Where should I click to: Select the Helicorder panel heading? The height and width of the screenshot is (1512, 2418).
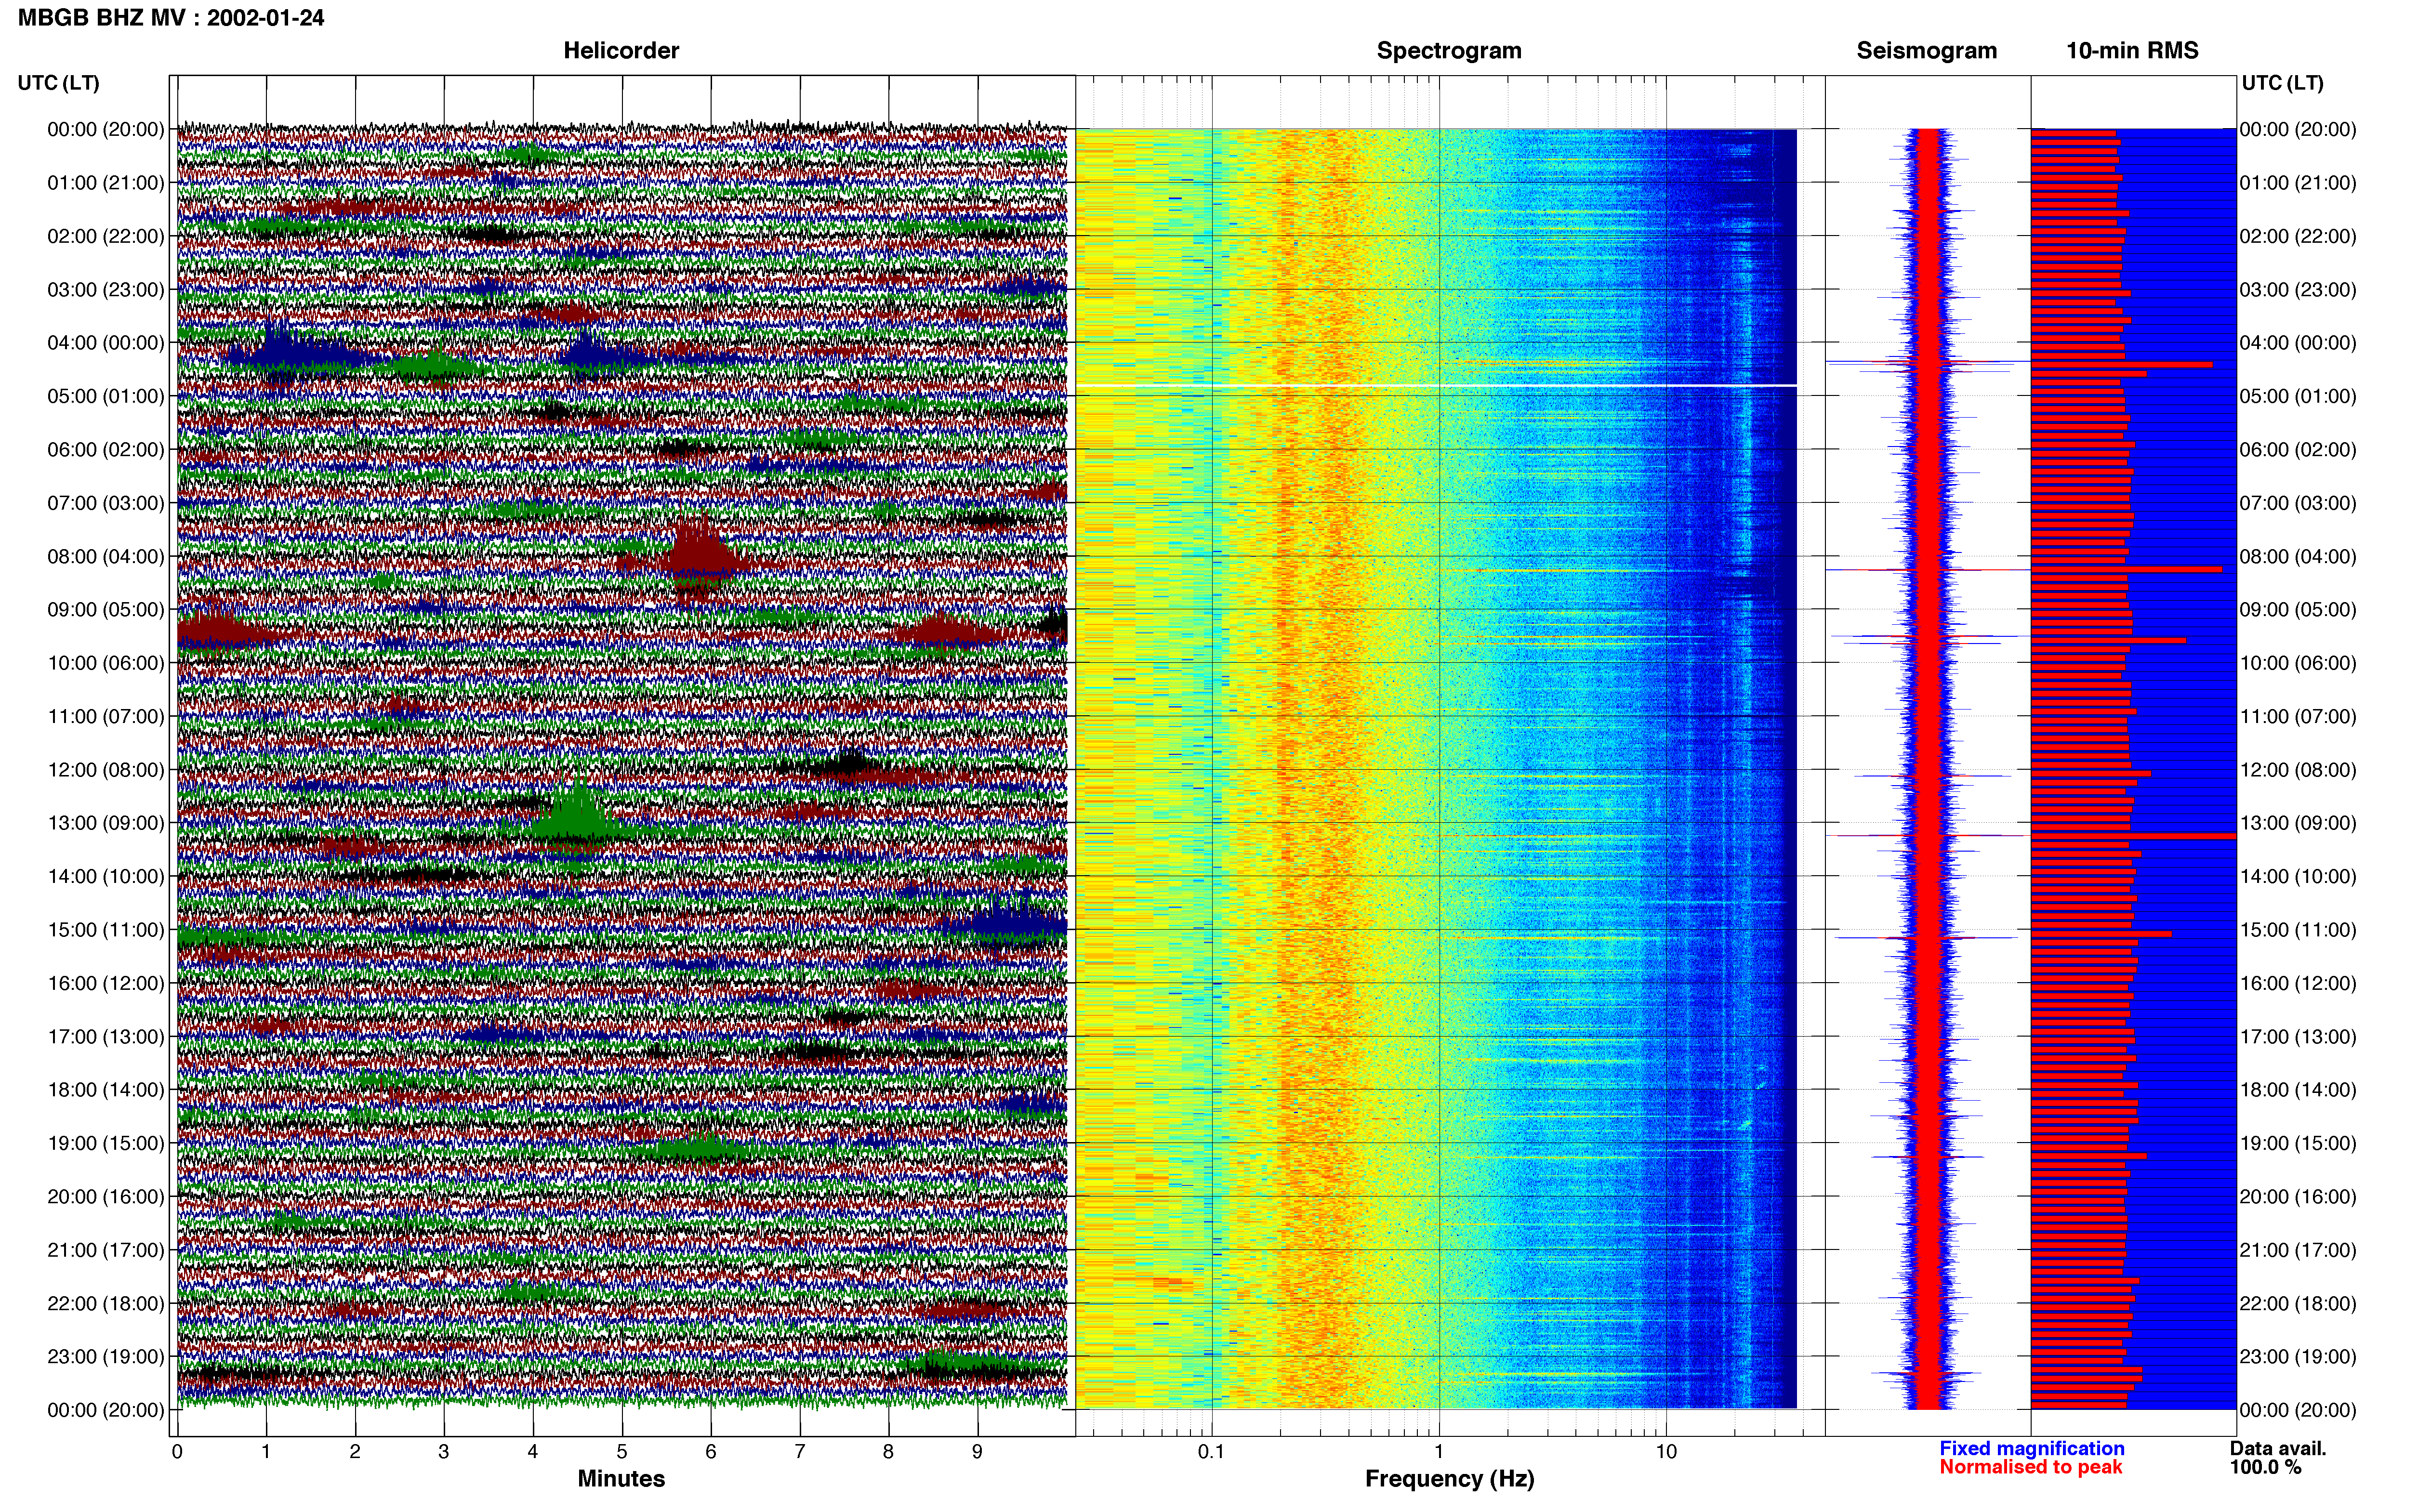(621, 51)
